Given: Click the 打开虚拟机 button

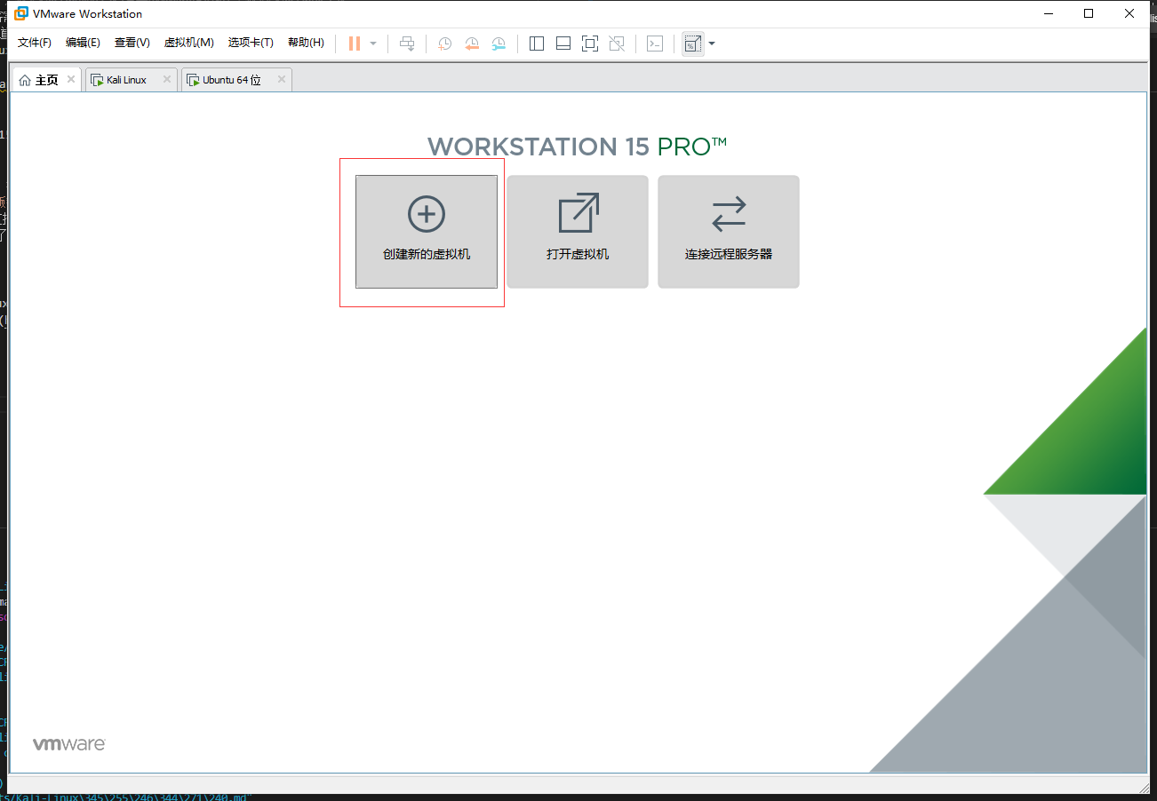Looking at the screenshot, I should 578,232.
